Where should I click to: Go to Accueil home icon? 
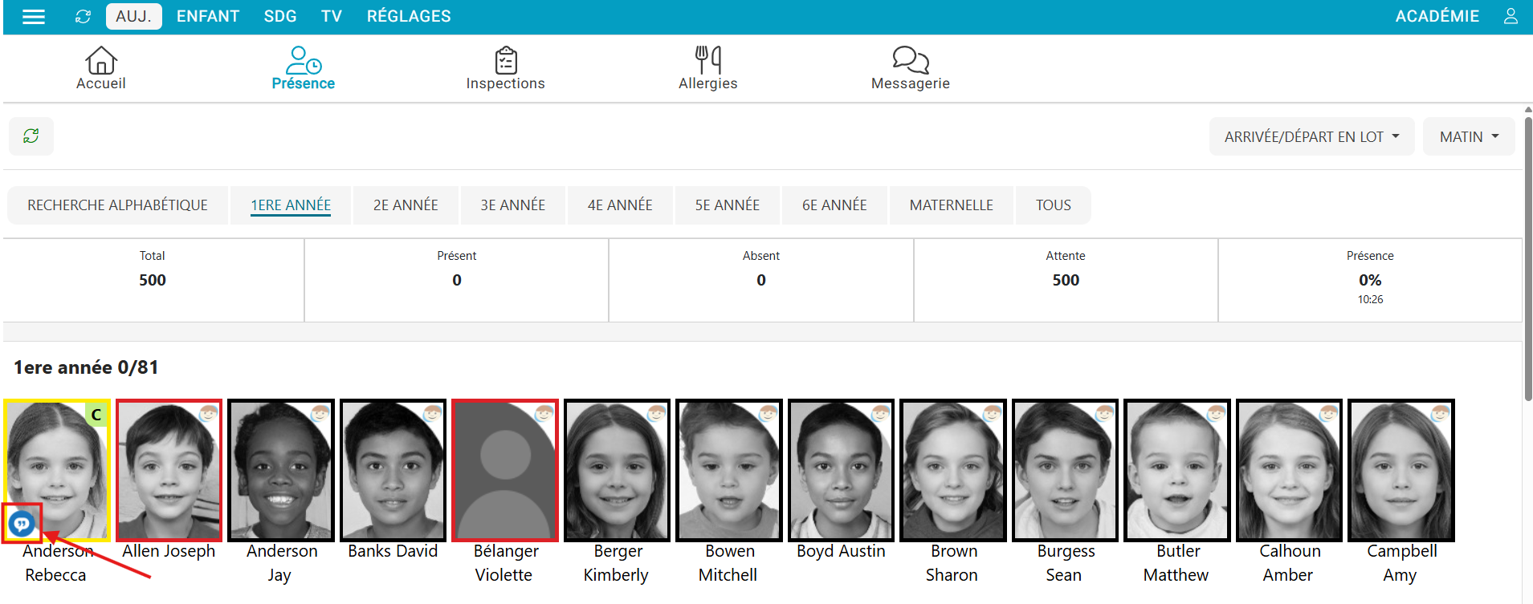101,61
